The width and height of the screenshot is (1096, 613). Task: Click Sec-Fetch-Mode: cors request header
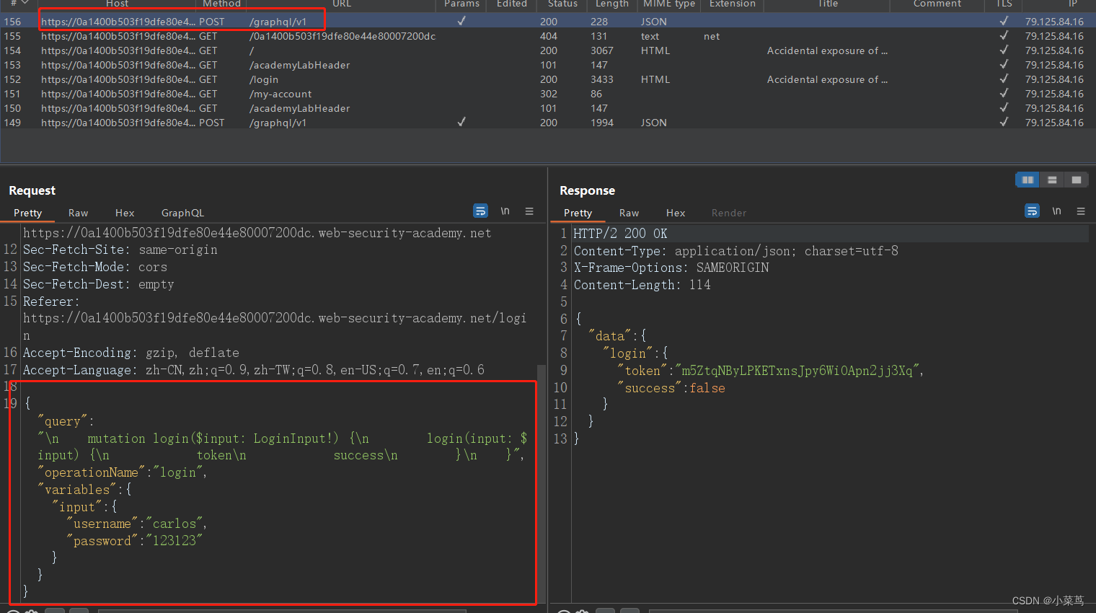pyautogui.click(x=95, y=267)
